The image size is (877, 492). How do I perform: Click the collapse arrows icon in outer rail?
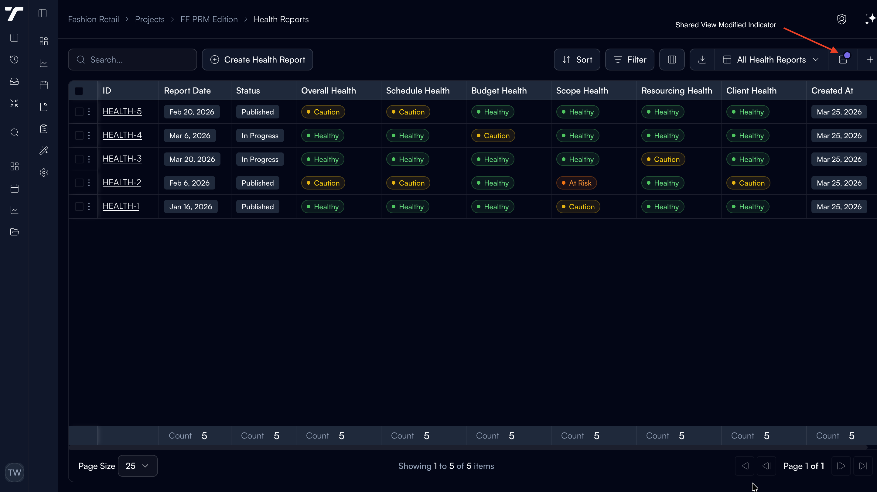tap(14, 103)
